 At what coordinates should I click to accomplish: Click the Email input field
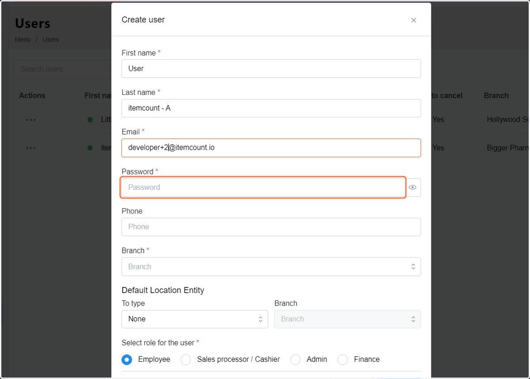coord(271,148)
